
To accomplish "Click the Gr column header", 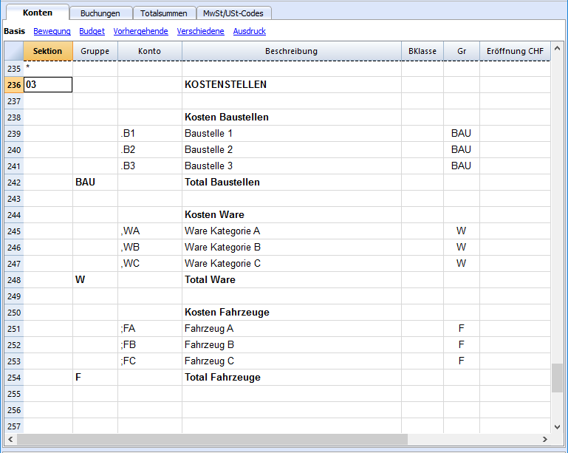I will click(x=462, y=51).
